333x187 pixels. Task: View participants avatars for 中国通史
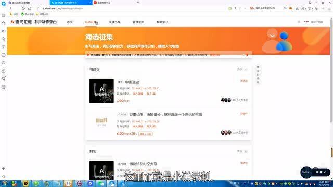[226, 100]
